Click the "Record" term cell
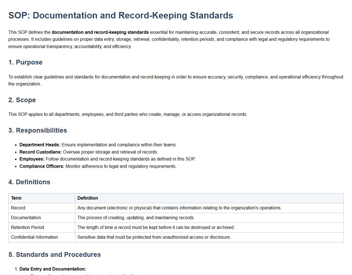This screenshot has height=275, width=352. point(18,208)
